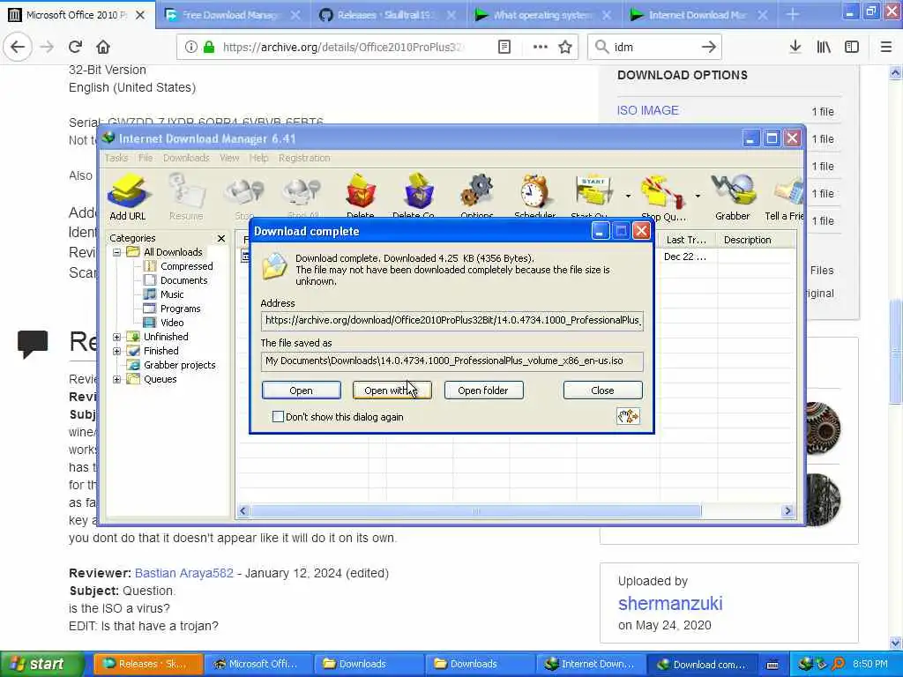The image size is (903, 677).
Task: Open IDM Options gear icon
Action: (477, 196)
